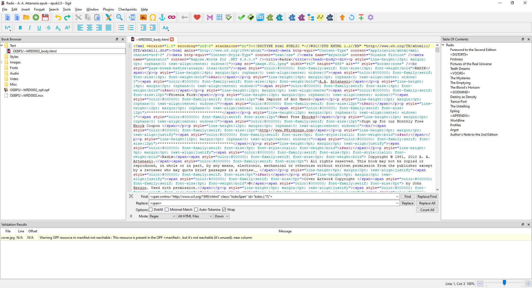Open the Insert Special Character omega icon
The height and width of the screenshot is (288, 532).
click(153, 17)
